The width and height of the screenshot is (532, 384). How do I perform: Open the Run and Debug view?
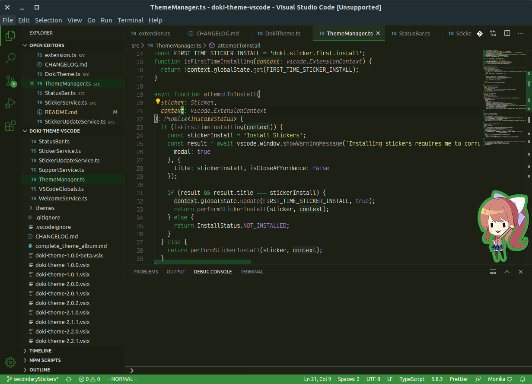click(x=10, y=103)
